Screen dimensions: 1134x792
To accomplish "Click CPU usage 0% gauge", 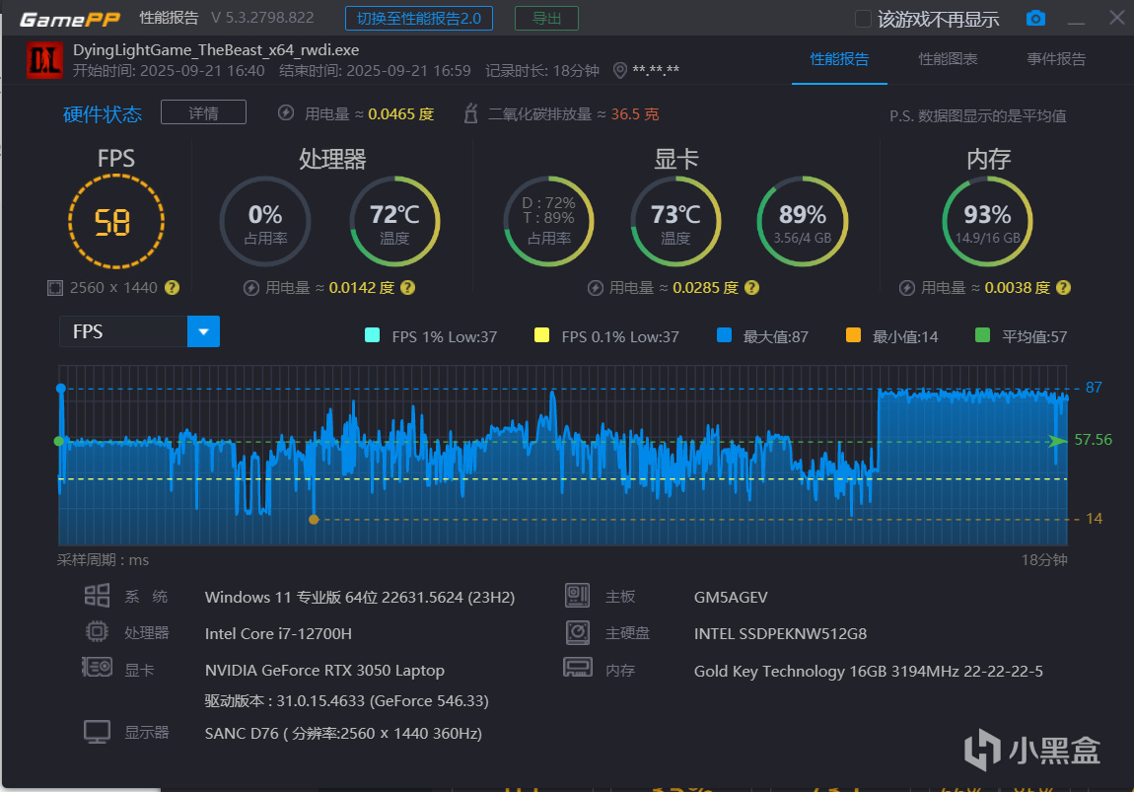I will click(265, 221).
